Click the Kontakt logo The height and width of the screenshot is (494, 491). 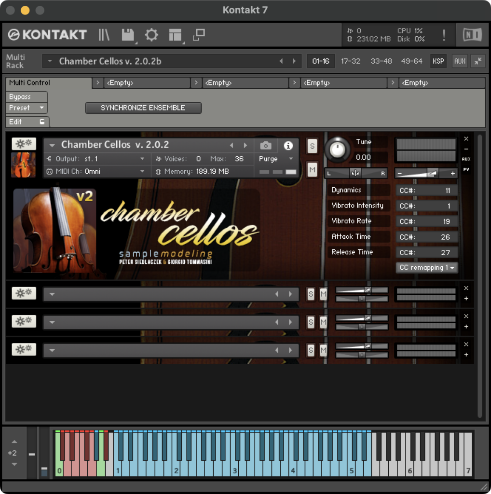click(47, 35)
